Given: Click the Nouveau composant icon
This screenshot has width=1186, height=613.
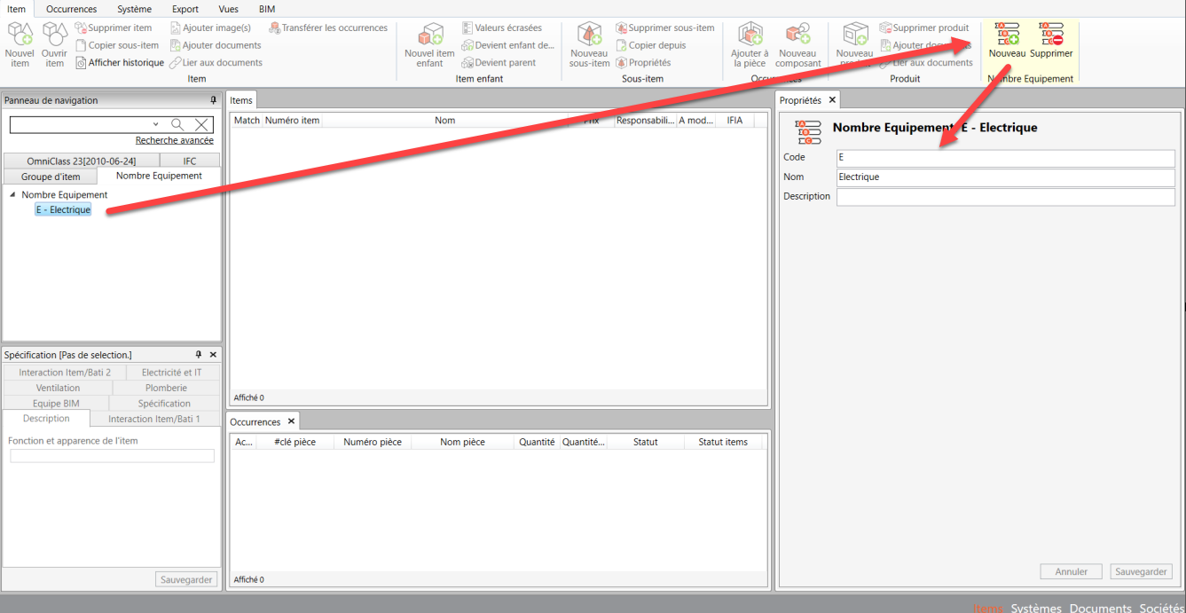Looking at the screenshot, I should (x=797, y=45).
